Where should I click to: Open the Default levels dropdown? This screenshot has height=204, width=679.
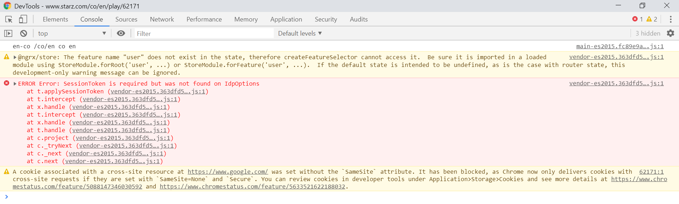pos(300,33)
